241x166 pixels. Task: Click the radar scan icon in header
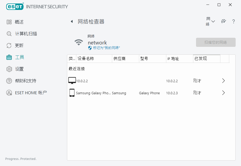[224, 21]
